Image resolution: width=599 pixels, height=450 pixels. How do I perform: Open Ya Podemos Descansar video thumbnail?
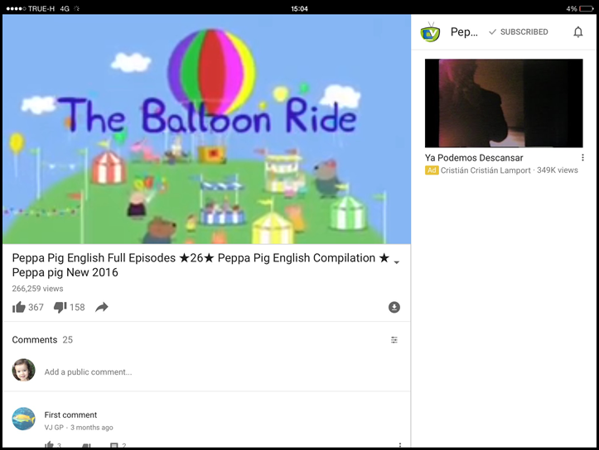(504, 103)
